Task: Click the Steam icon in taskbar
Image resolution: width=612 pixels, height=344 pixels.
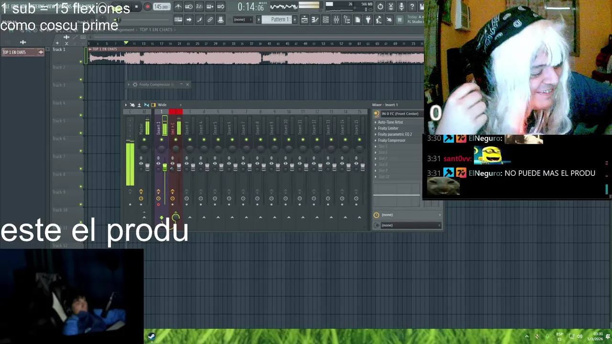Action: click(x=152, y=336)
